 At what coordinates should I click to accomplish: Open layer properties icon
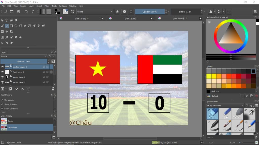point(28,89)
